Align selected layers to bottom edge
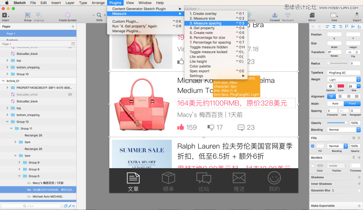The width and height of the screenshot is (363, 210). click(x=359, y=27)
